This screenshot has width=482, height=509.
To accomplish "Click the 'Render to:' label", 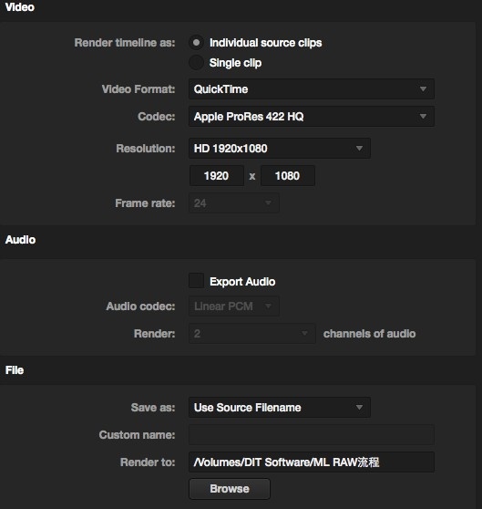I will pos(148,462).
